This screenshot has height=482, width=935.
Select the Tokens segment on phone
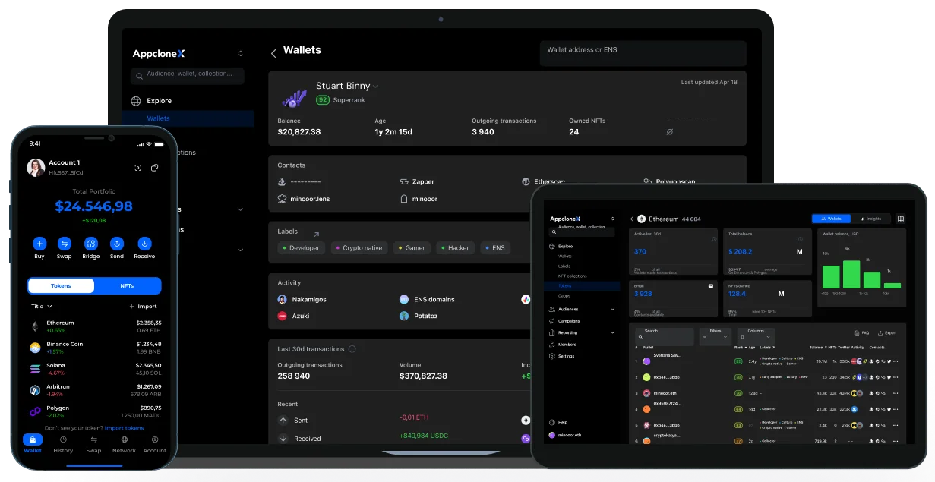tap(61, 285)
